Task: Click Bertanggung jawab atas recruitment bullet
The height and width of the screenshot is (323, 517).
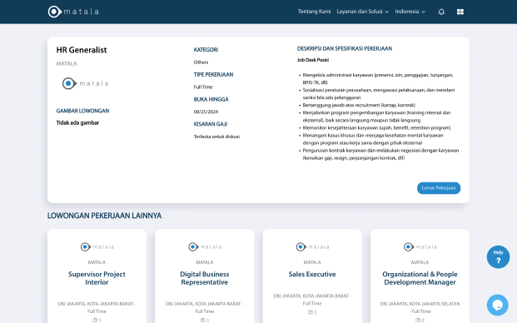Action: (x=359, y=105)
